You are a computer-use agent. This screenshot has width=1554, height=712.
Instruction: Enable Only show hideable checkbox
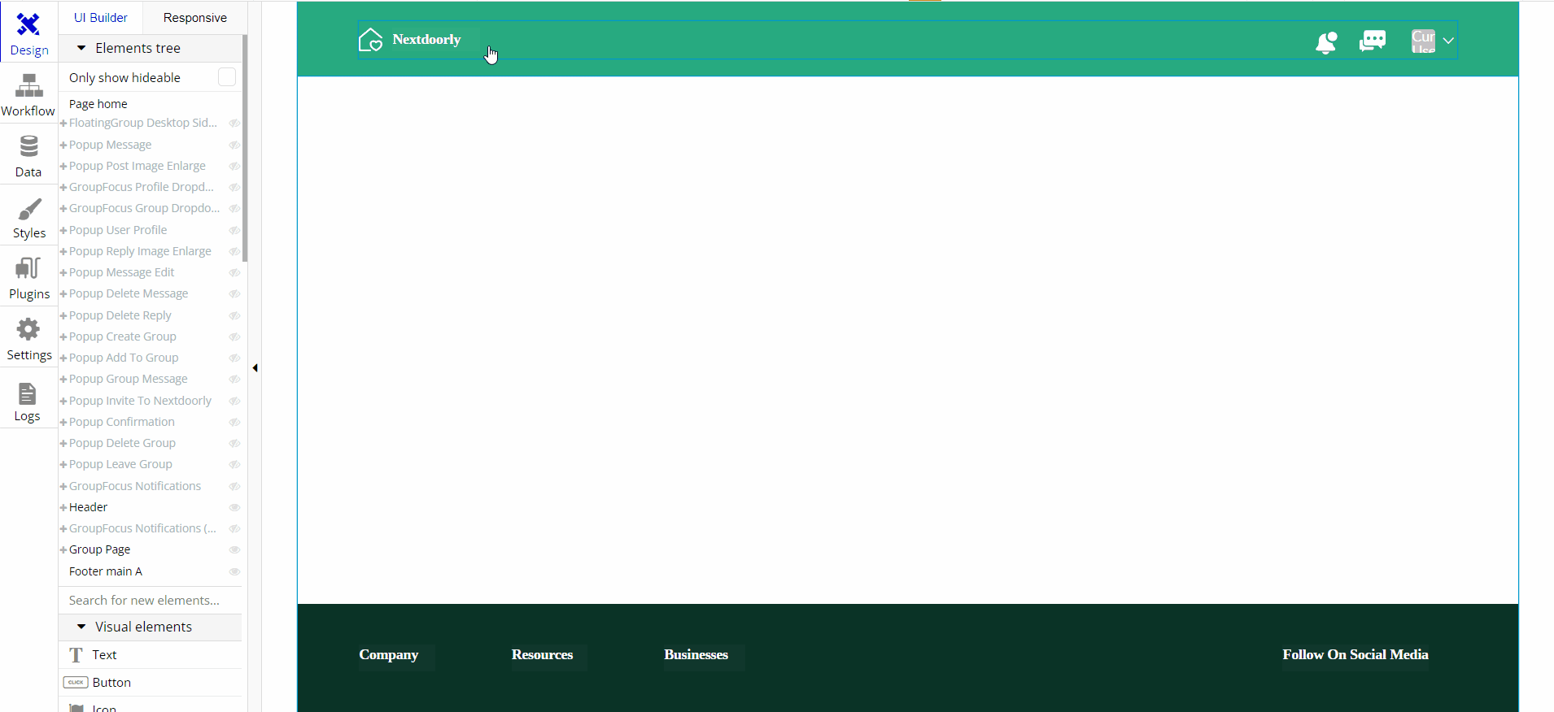227,77
